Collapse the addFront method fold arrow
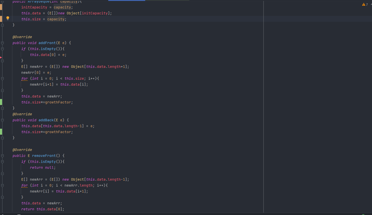 coord(2,43)
